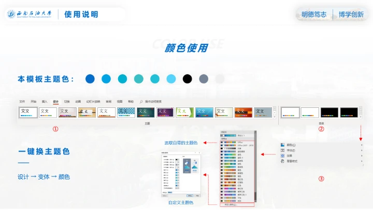The image size is (373, 210).
Task: Select the dark purple theme thumbnail
Action: pyautogui.click(x=165, y=113)
